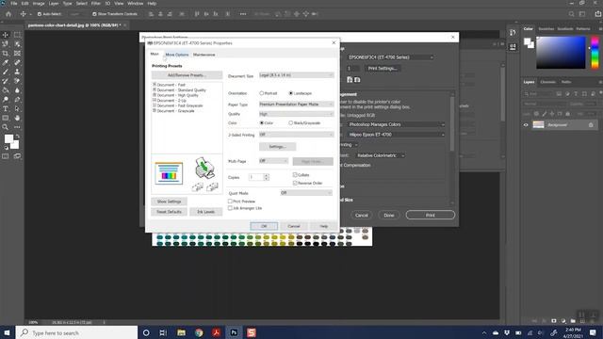Select Portrait orientation radio button
Image resolution: width=603 pixels, height=339 pixels.
pos(262,93)
